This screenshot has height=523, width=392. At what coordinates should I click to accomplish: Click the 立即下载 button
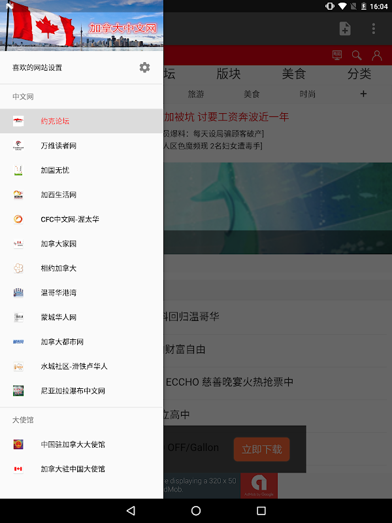tap(262, 449)
